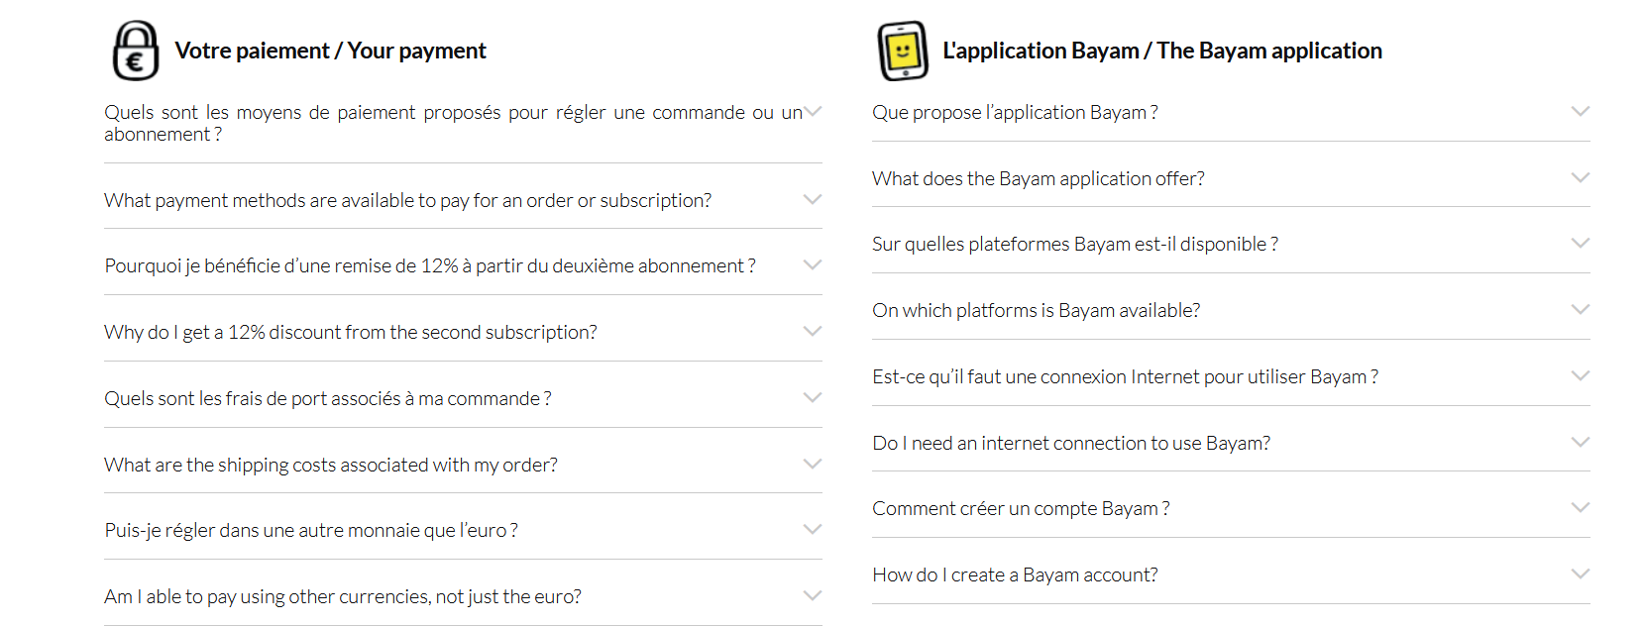
Task: Click the yellow Bayam smartphone icon
Action: pos(903,51)
